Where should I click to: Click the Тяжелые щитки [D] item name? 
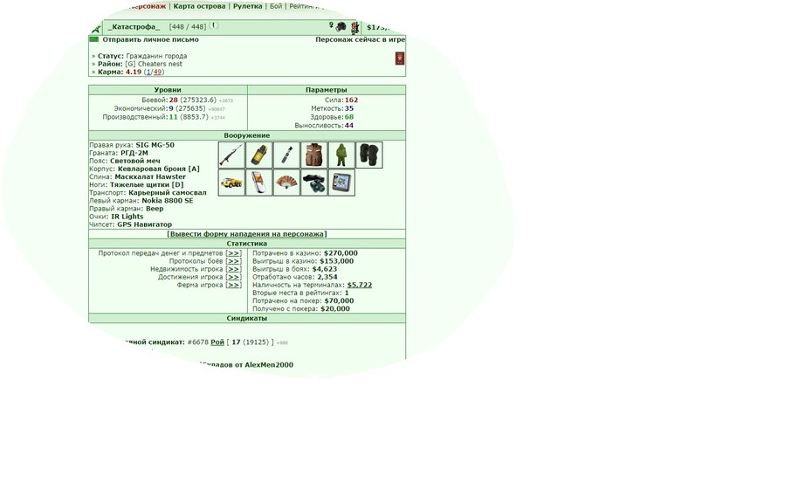click(147, 184)
